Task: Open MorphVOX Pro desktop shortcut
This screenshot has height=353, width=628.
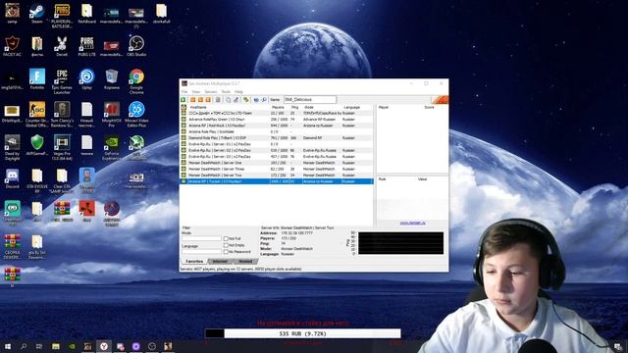Action: click(x=111, y=115)
